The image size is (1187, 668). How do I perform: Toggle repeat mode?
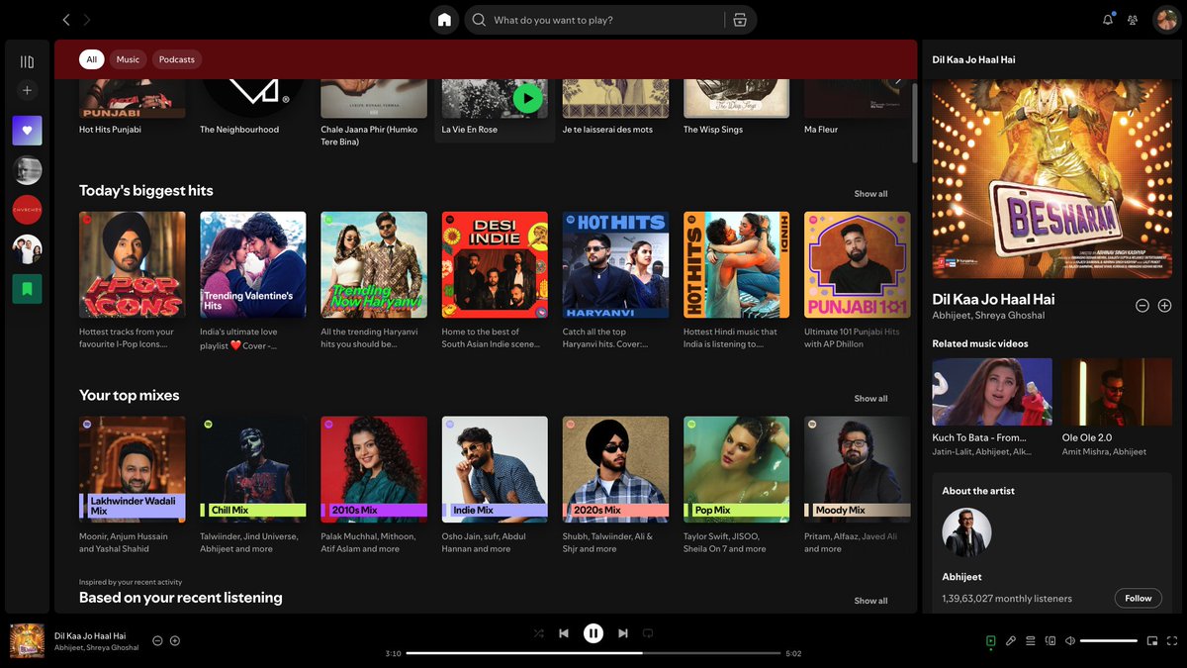tap(647, 633)
